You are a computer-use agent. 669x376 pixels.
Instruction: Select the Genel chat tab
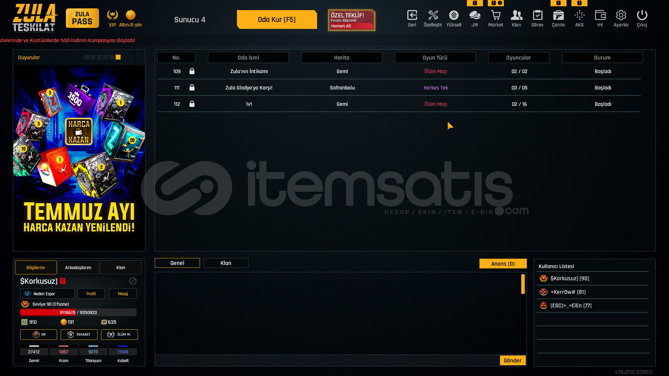pyautogui.click(x=177, y=263)
